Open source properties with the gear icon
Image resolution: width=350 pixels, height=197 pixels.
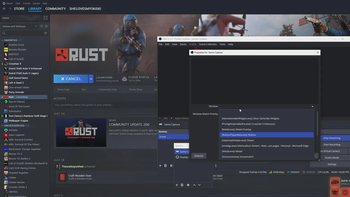tap(188, 185)
